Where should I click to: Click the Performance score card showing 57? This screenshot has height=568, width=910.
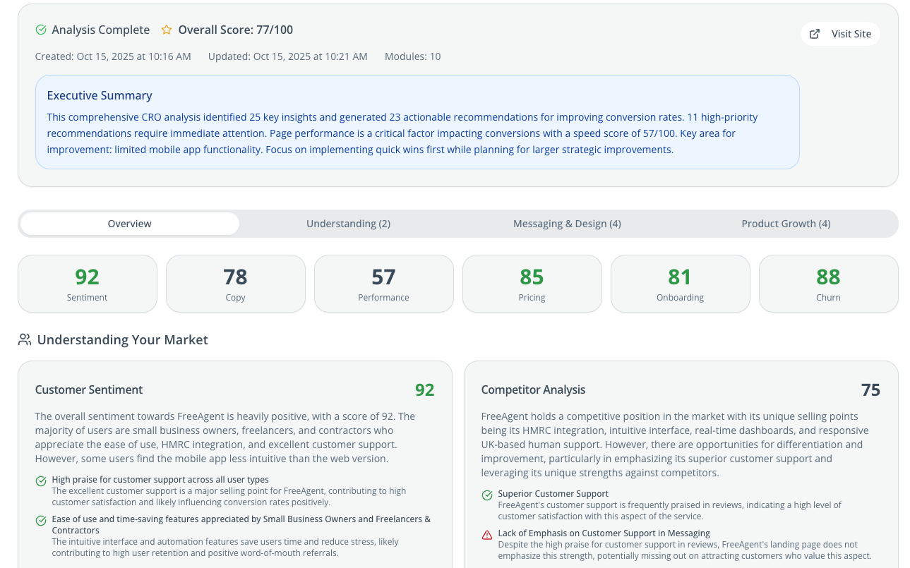pyautogui.click(x=384, y=284)
